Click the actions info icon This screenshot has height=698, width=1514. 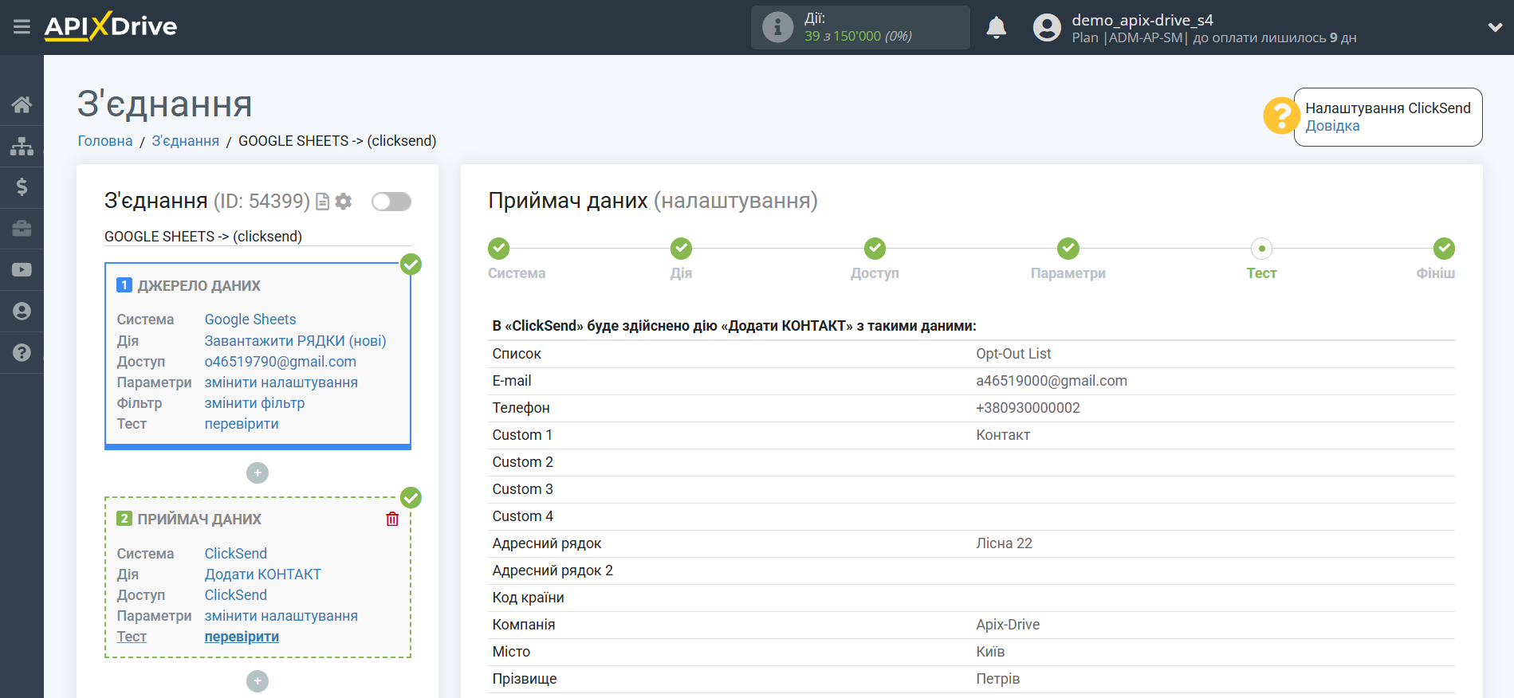click(777, 27)
